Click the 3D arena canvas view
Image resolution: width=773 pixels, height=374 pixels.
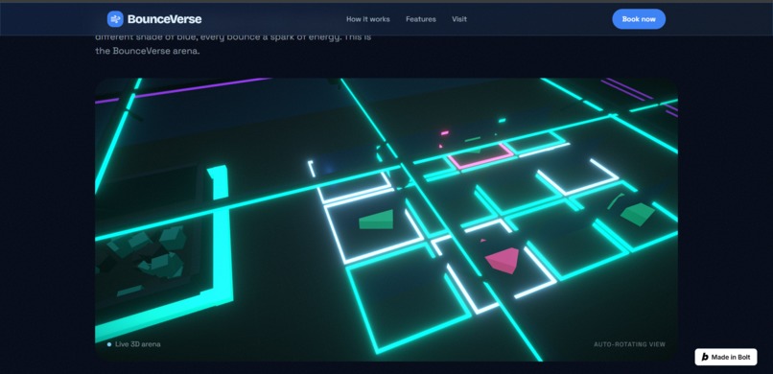coord(386,220)
